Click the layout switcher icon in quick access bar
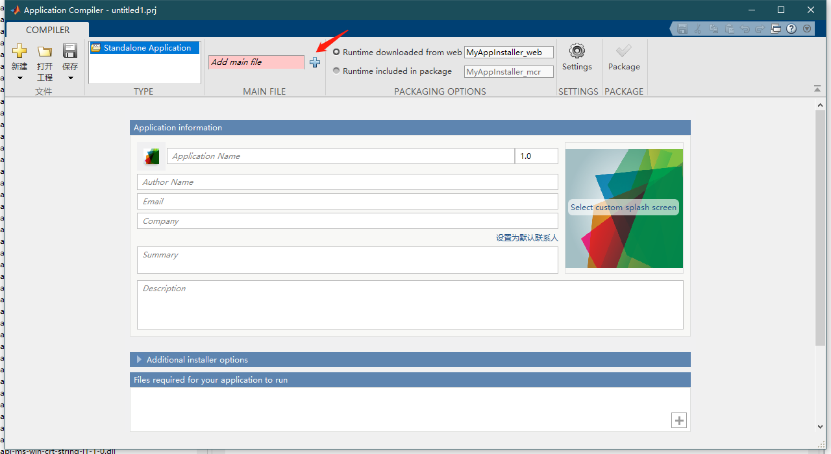The image size is (831, 454). (776, 29)
